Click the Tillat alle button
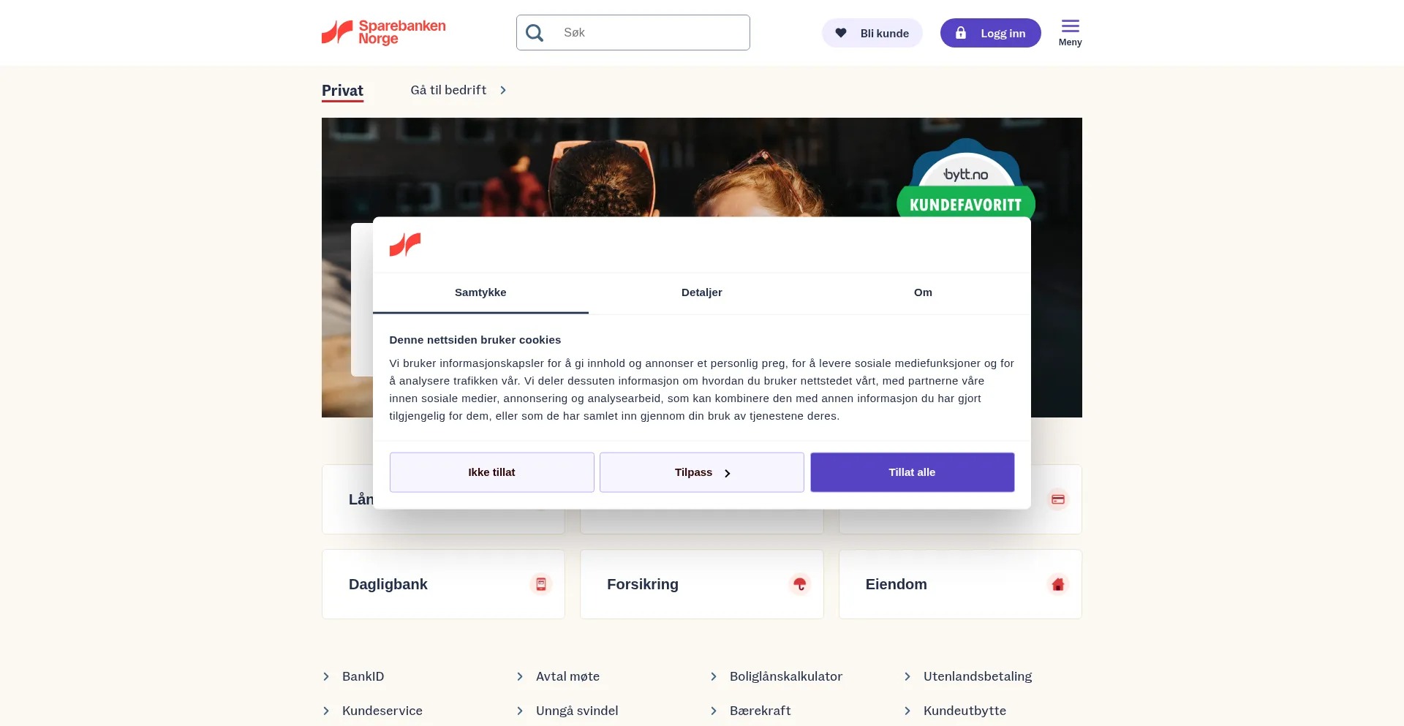1404x726 pixels. click(912, 472)
